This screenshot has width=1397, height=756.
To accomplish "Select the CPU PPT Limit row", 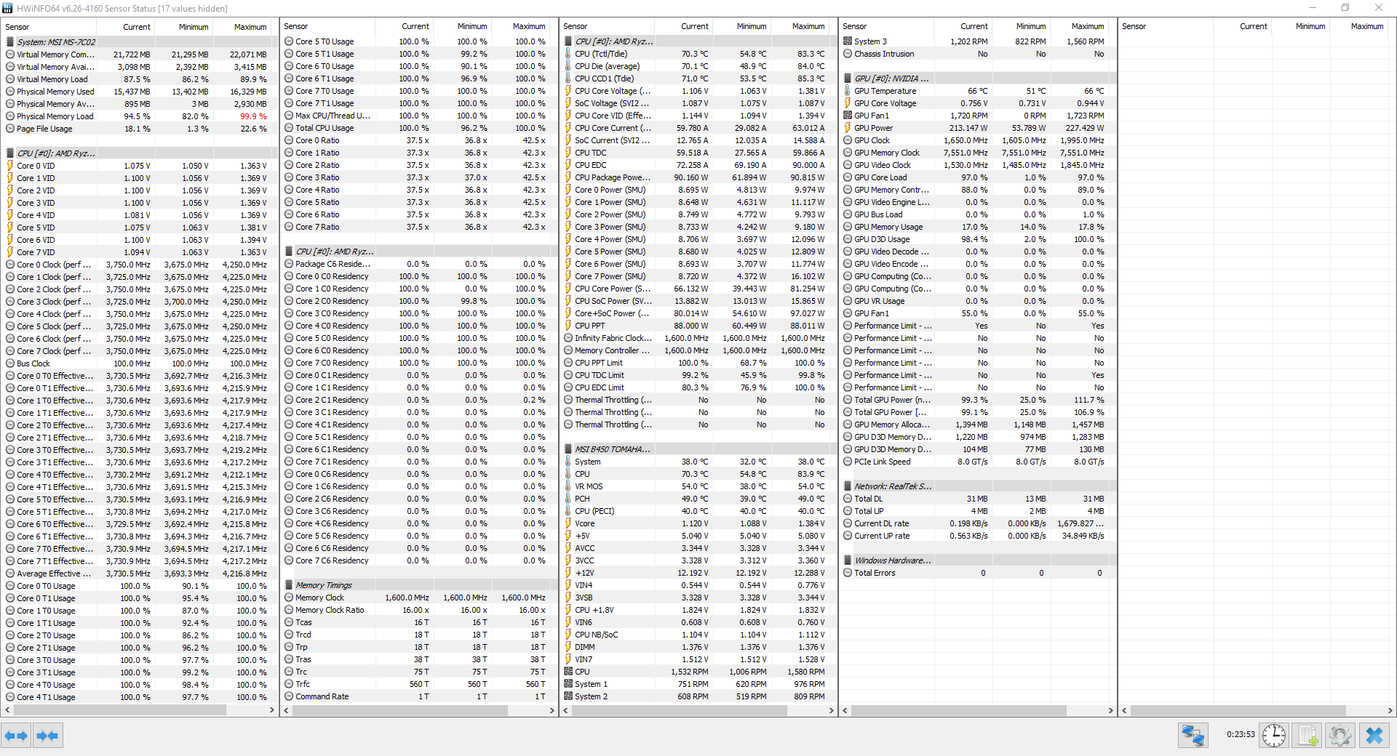I will pyautogui.click(x=698, y=363).
